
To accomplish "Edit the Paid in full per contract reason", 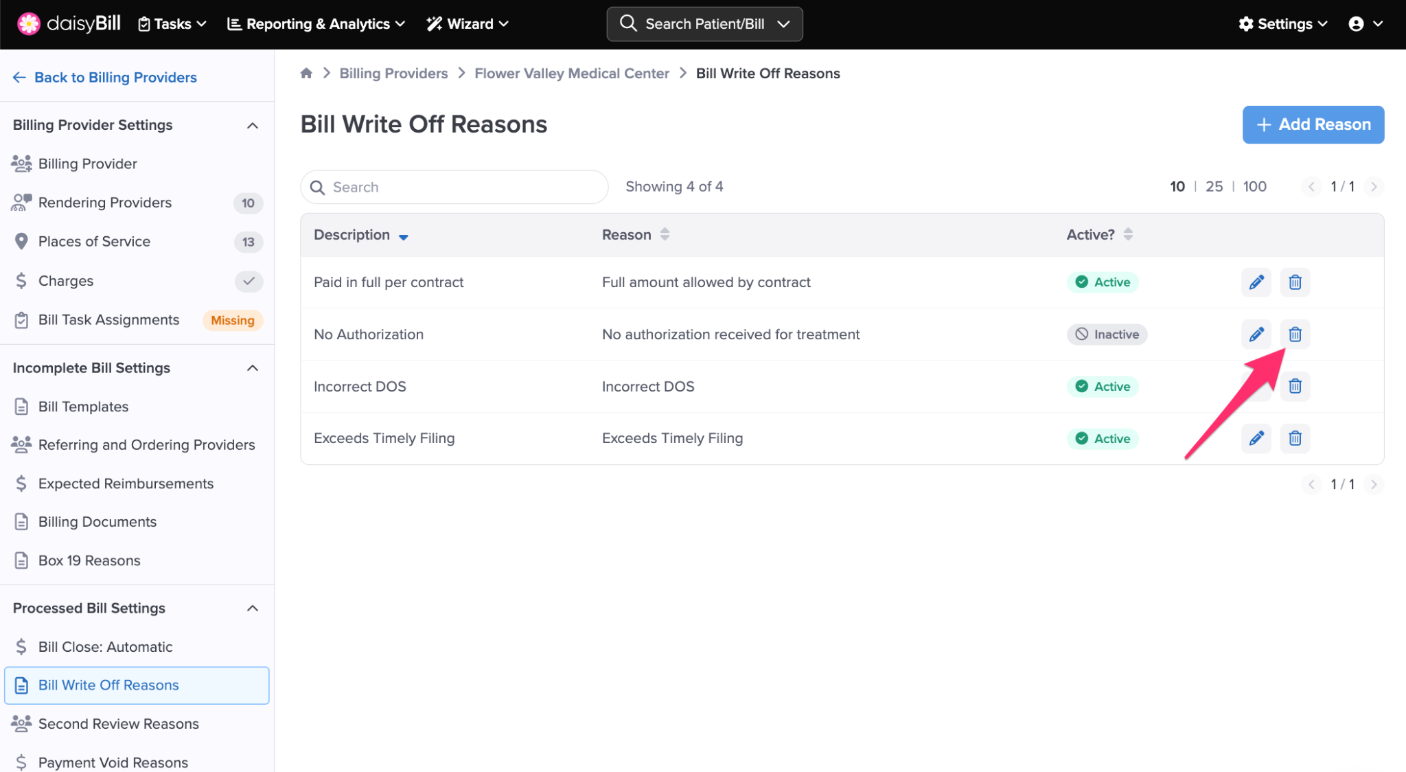I will [1256, 282].
